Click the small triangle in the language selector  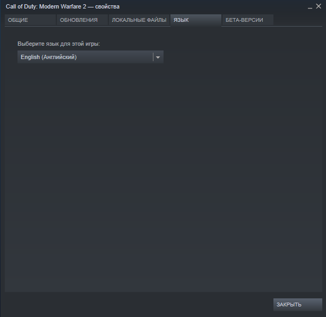pyautogui.click(x=158, y=57)
